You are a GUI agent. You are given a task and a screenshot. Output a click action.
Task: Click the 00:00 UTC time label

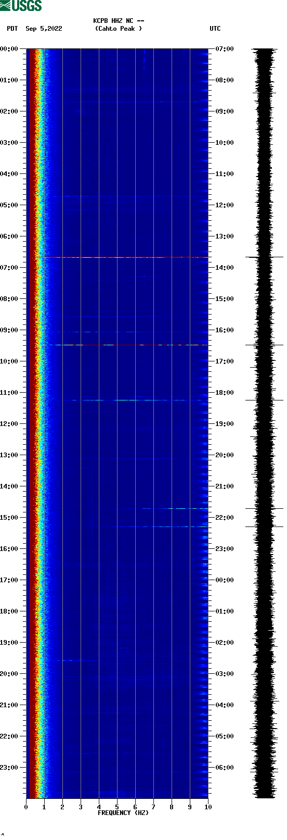point(225,580)
